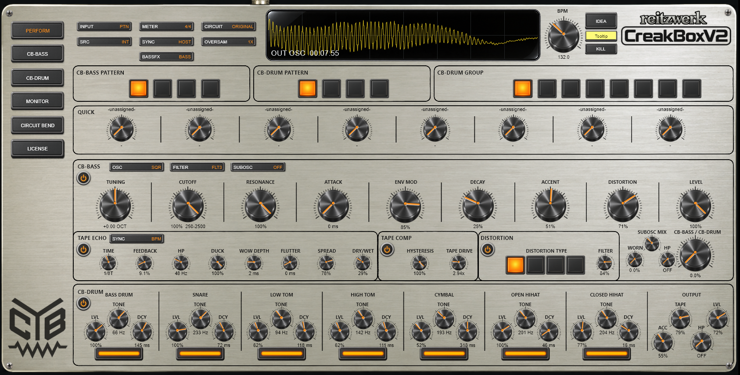Screen dimensions: 740x375
Task: Open the INPUT PTN selector
Action: pyautogui.click(x=104, y=26)
